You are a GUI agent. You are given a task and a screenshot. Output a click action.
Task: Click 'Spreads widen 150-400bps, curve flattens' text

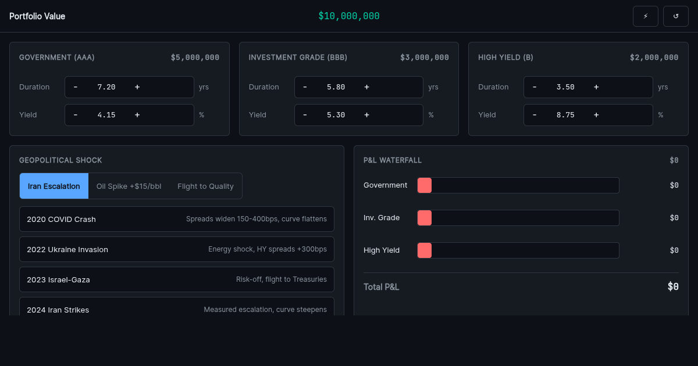[x=257, y=219]
